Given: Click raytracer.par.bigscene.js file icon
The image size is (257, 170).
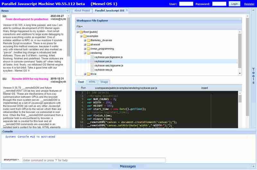Looking at the screenshot, I should click(92, 57).
